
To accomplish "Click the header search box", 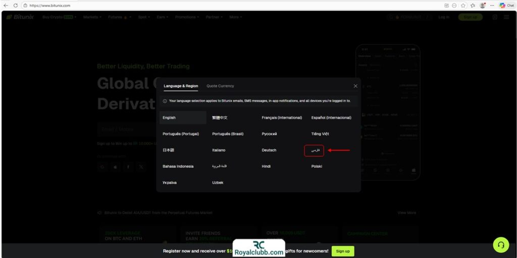I will tap(409, 17).
